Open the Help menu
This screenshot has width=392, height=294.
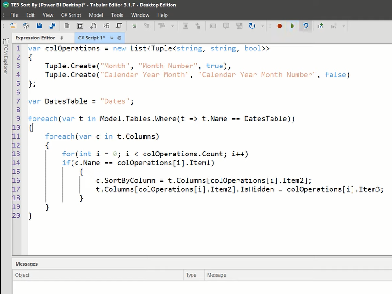162,15
